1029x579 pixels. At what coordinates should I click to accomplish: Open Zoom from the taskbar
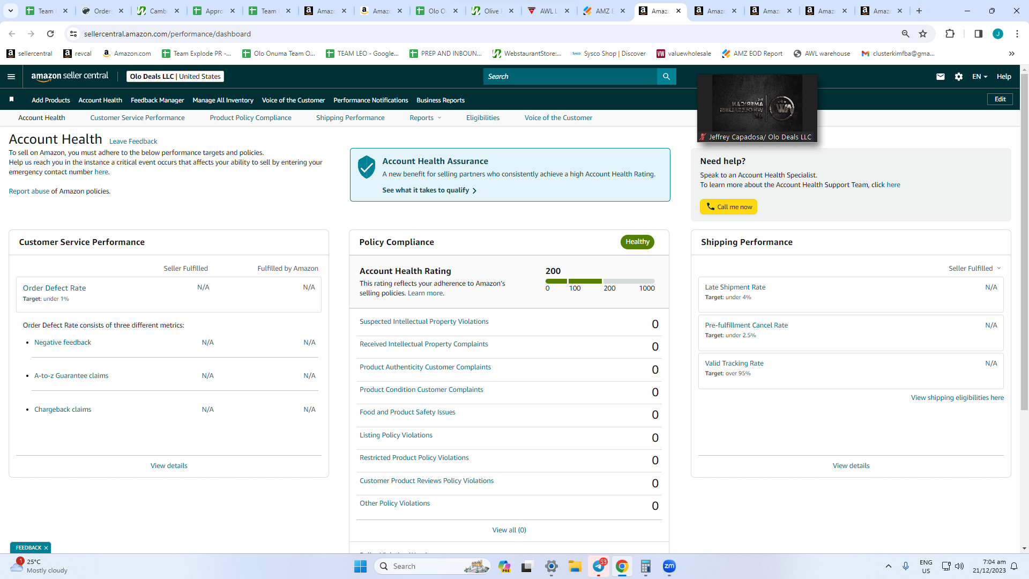click(669, 566)
